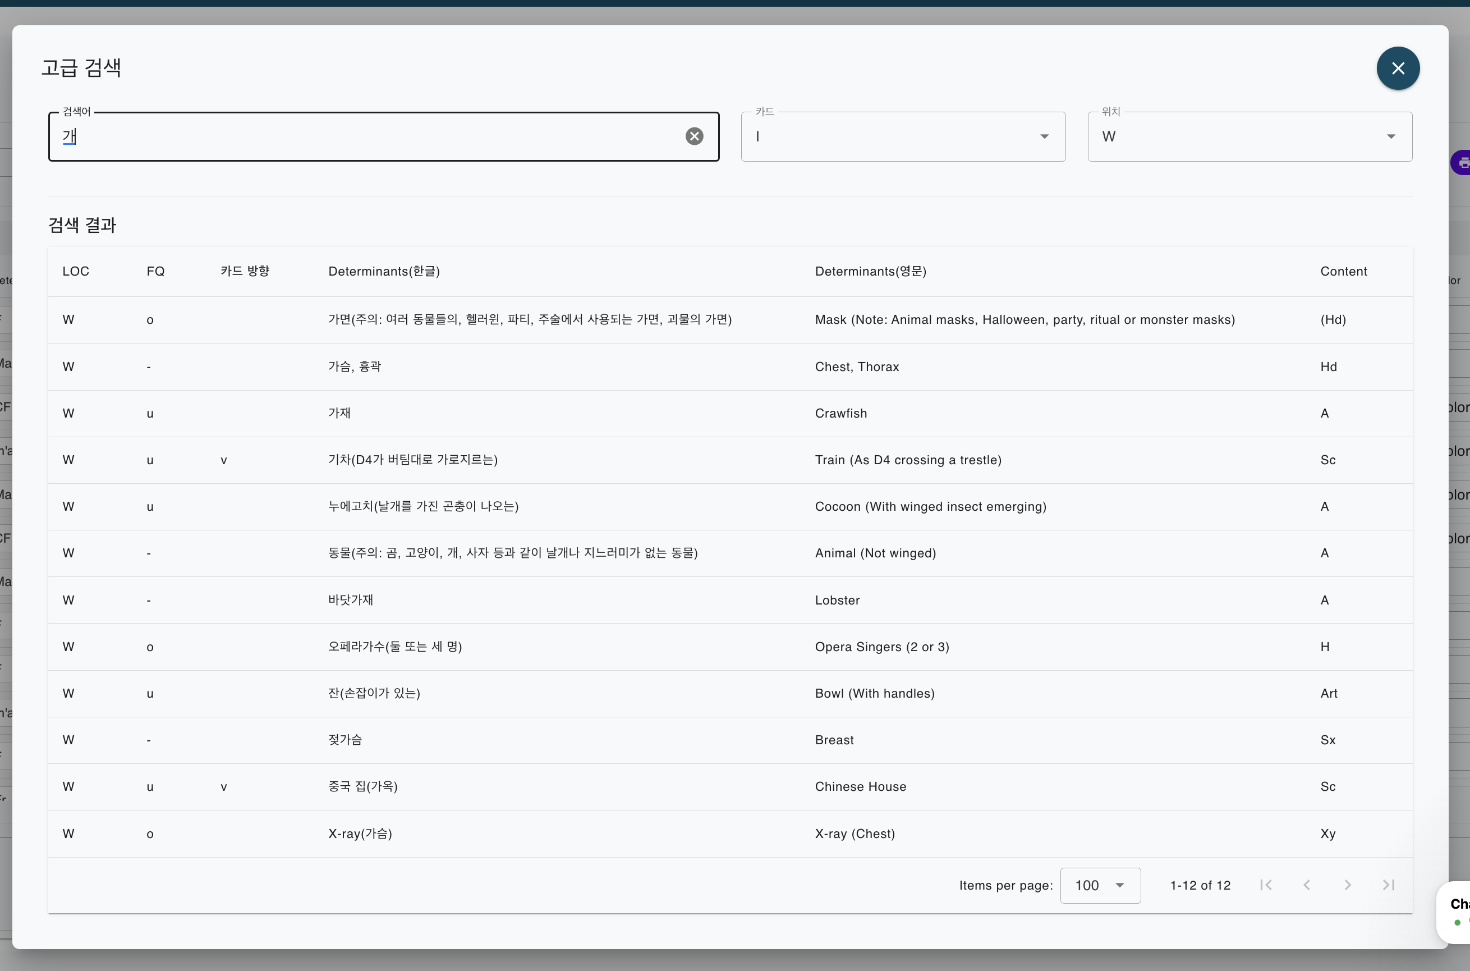Jump to the last results page
Screen dimensions: 1470x971
1388,885
